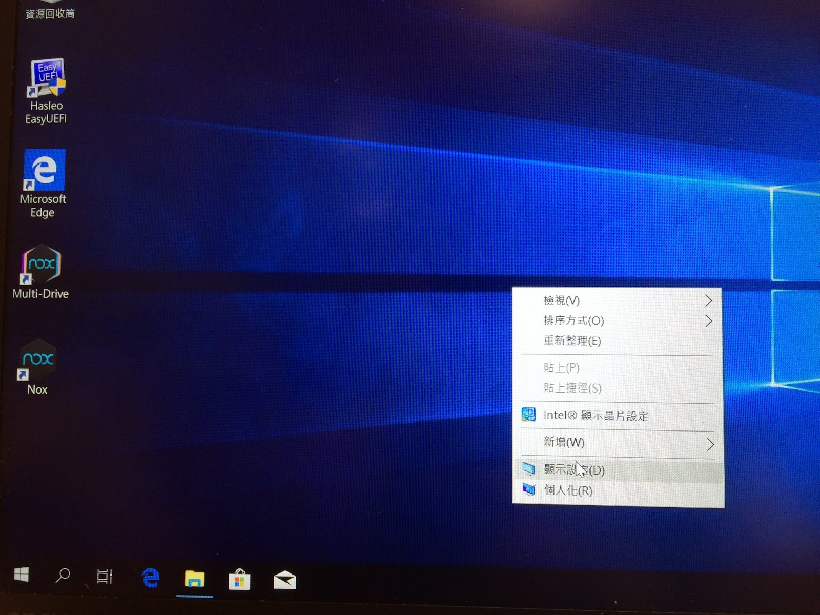
Task: Open File Explorer from the taskbar
Action: pos(194,579)
